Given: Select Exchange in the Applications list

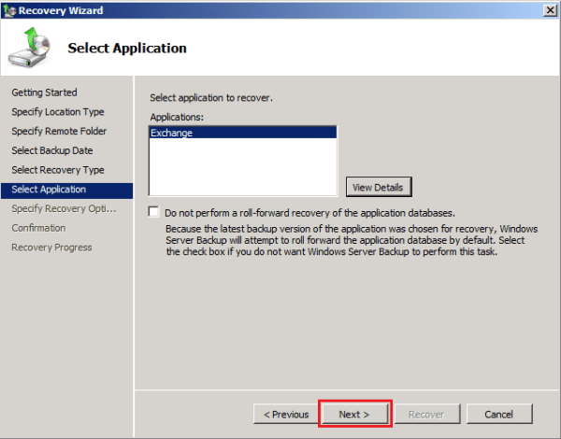Looking at the screenshot, I should [242, 133].
